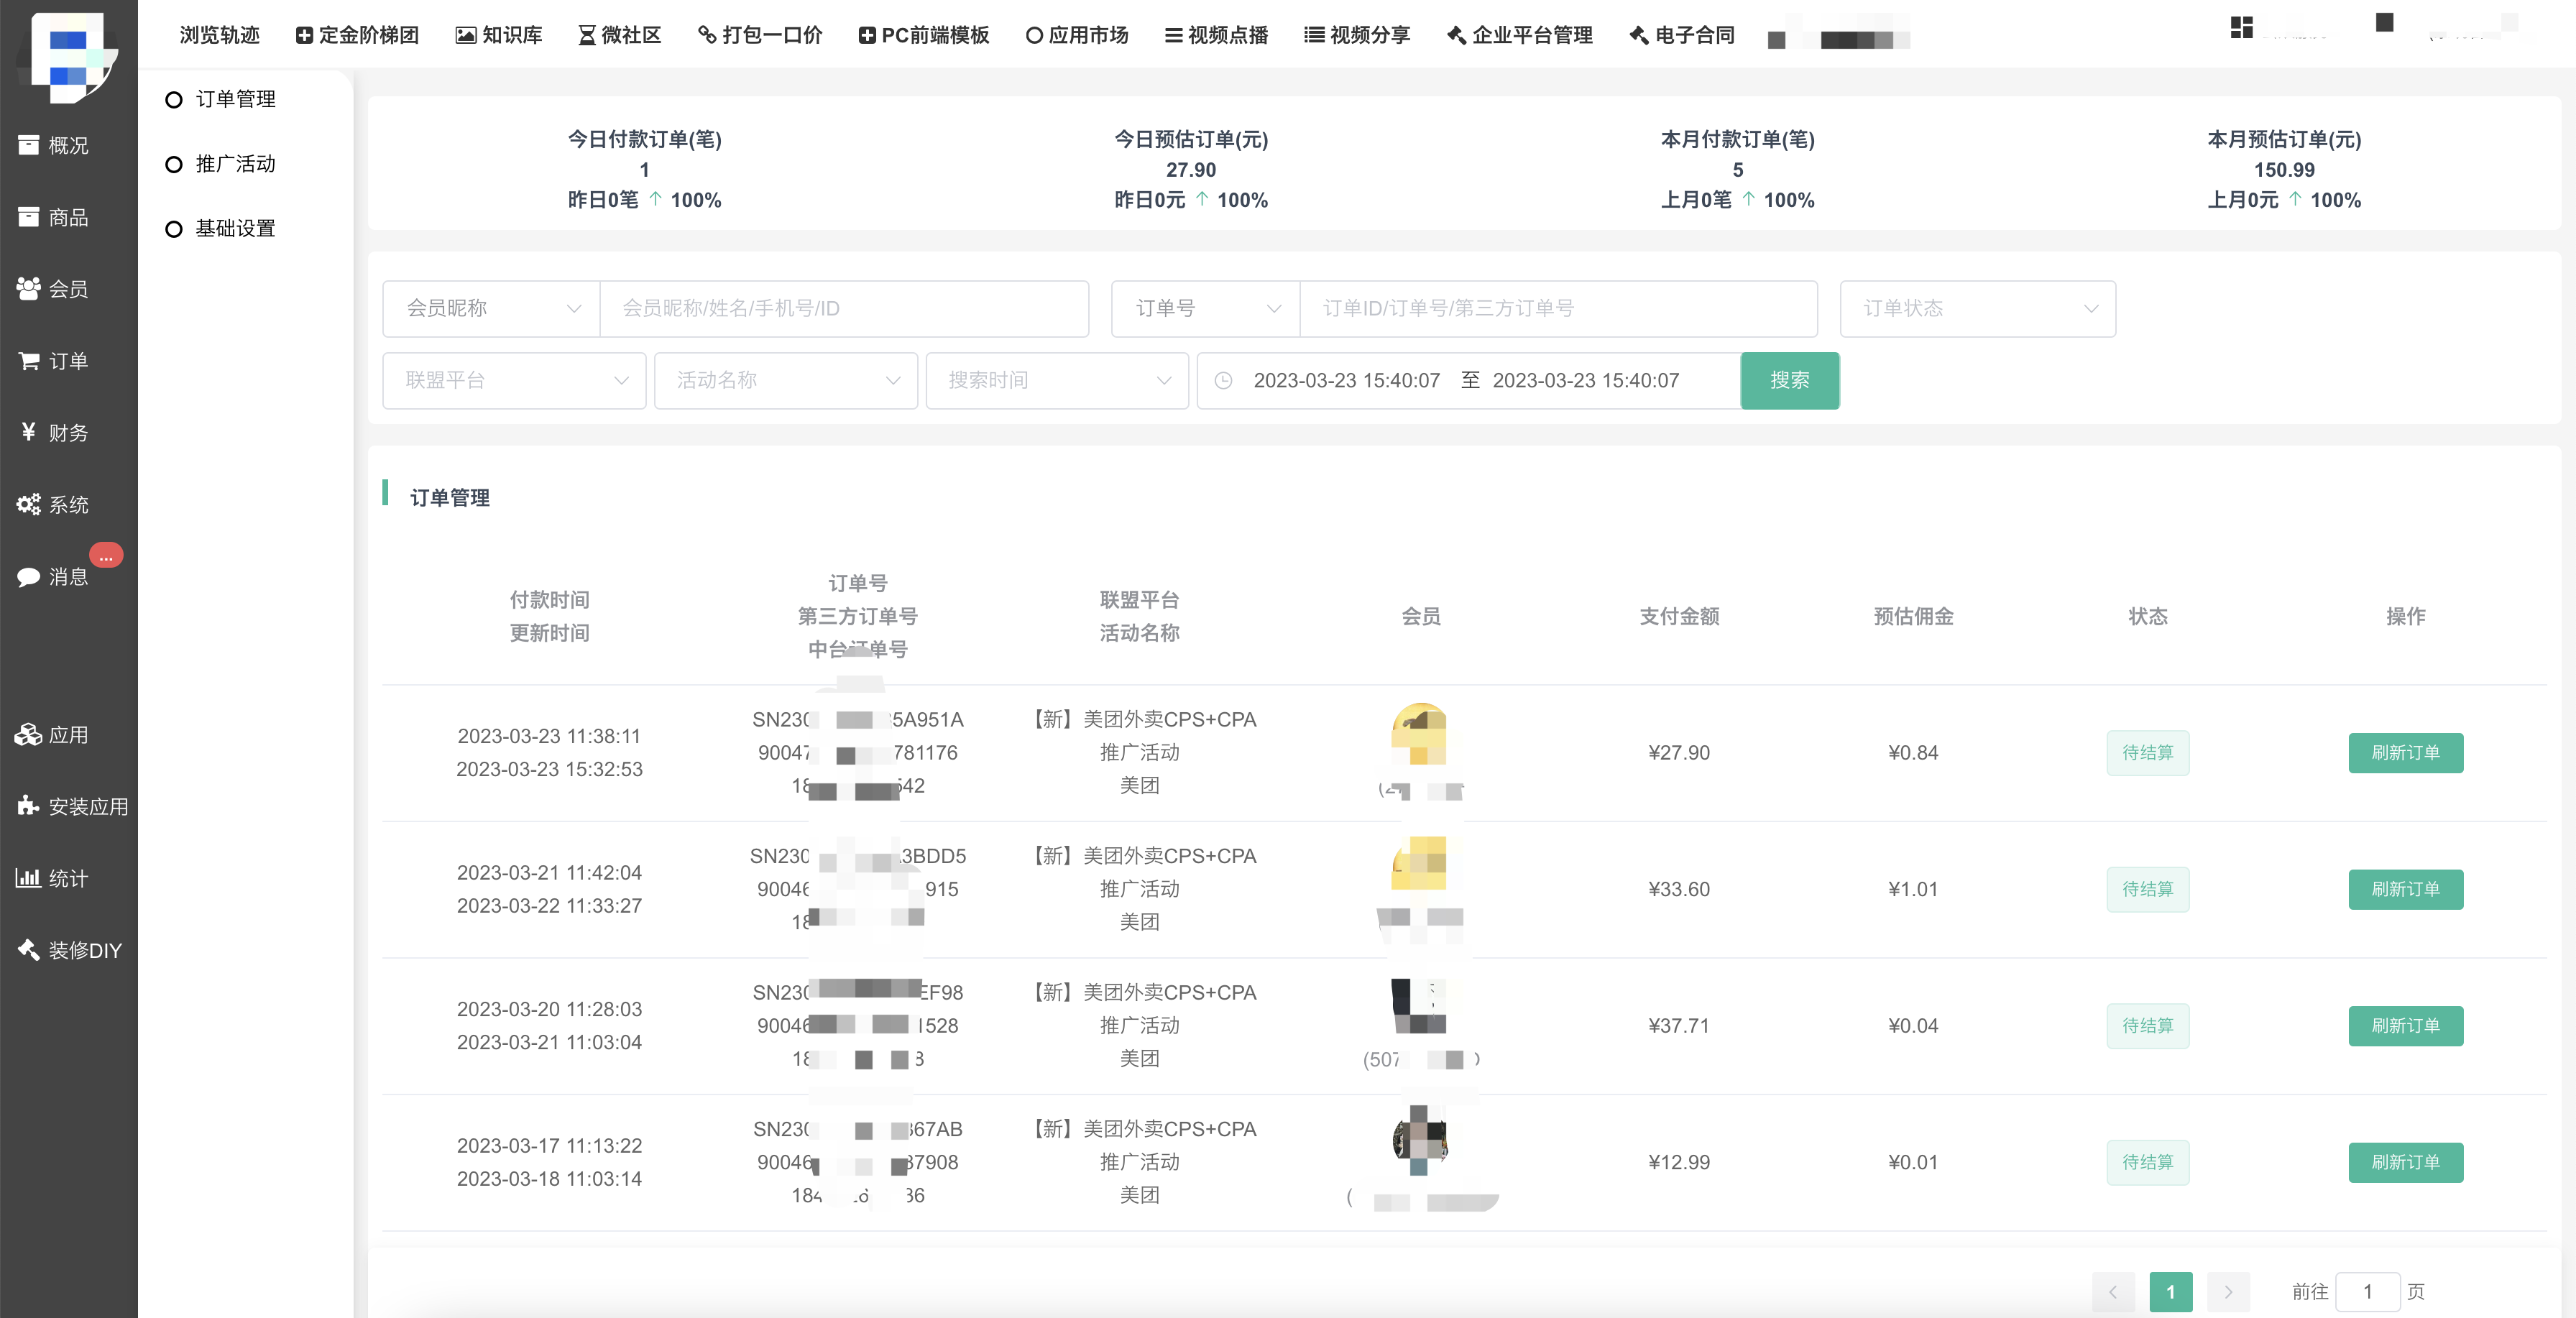The width and height of the screenshot is (2576, 1318).
Task: Expand the 联盟平台 dropdown
Action: (514, 381)
